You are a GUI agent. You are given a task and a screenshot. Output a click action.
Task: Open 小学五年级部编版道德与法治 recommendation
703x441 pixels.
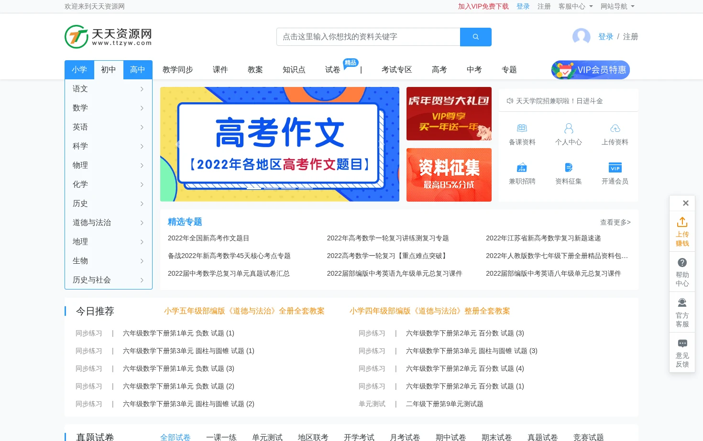tap(244, 311)
